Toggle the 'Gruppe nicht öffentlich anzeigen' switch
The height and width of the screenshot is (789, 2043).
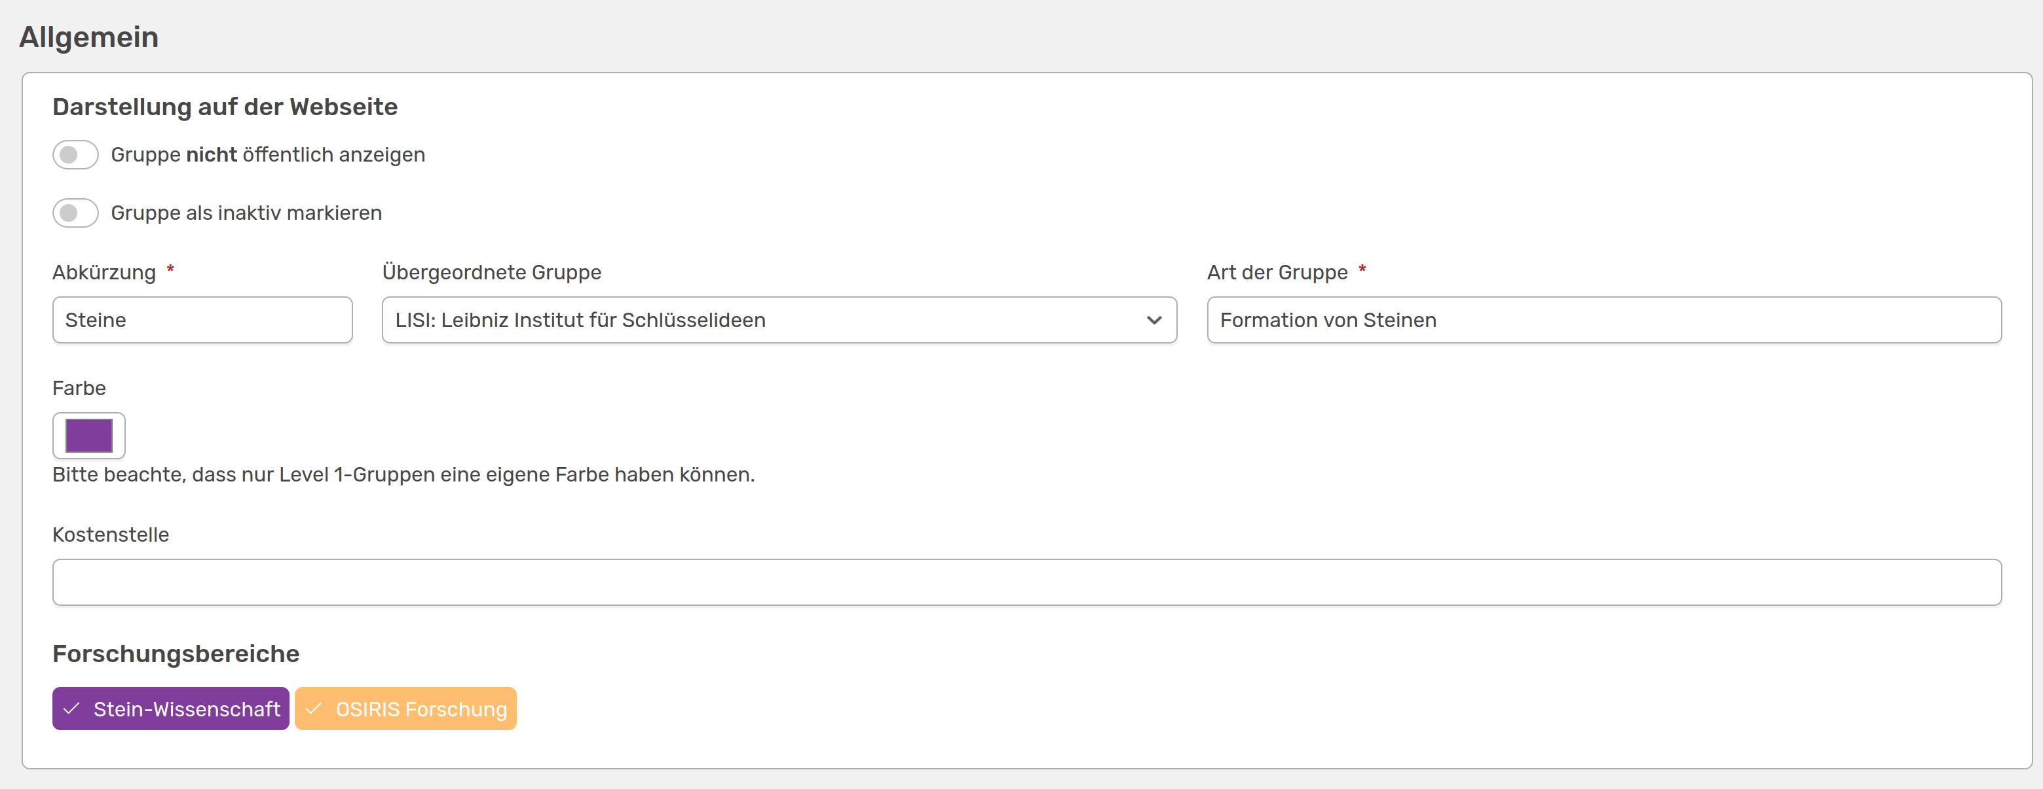[x=75, y=154]
